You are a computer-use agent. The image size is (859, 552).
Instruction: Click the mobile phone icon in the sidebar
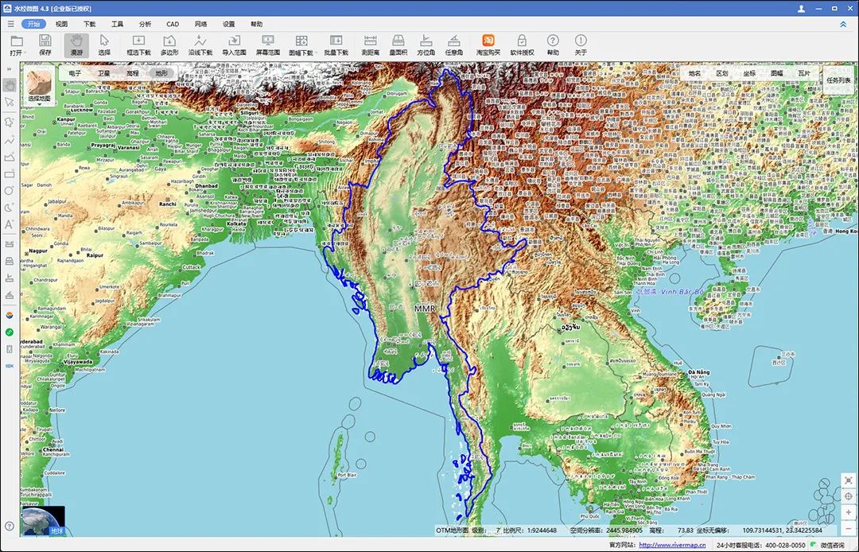coord(10,349)
